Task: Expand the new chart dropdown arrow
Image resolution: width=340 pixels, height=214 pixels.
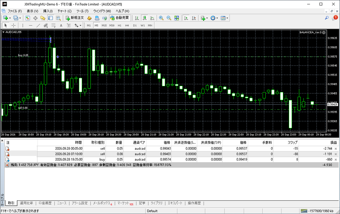Action: (x=10, y=18)
